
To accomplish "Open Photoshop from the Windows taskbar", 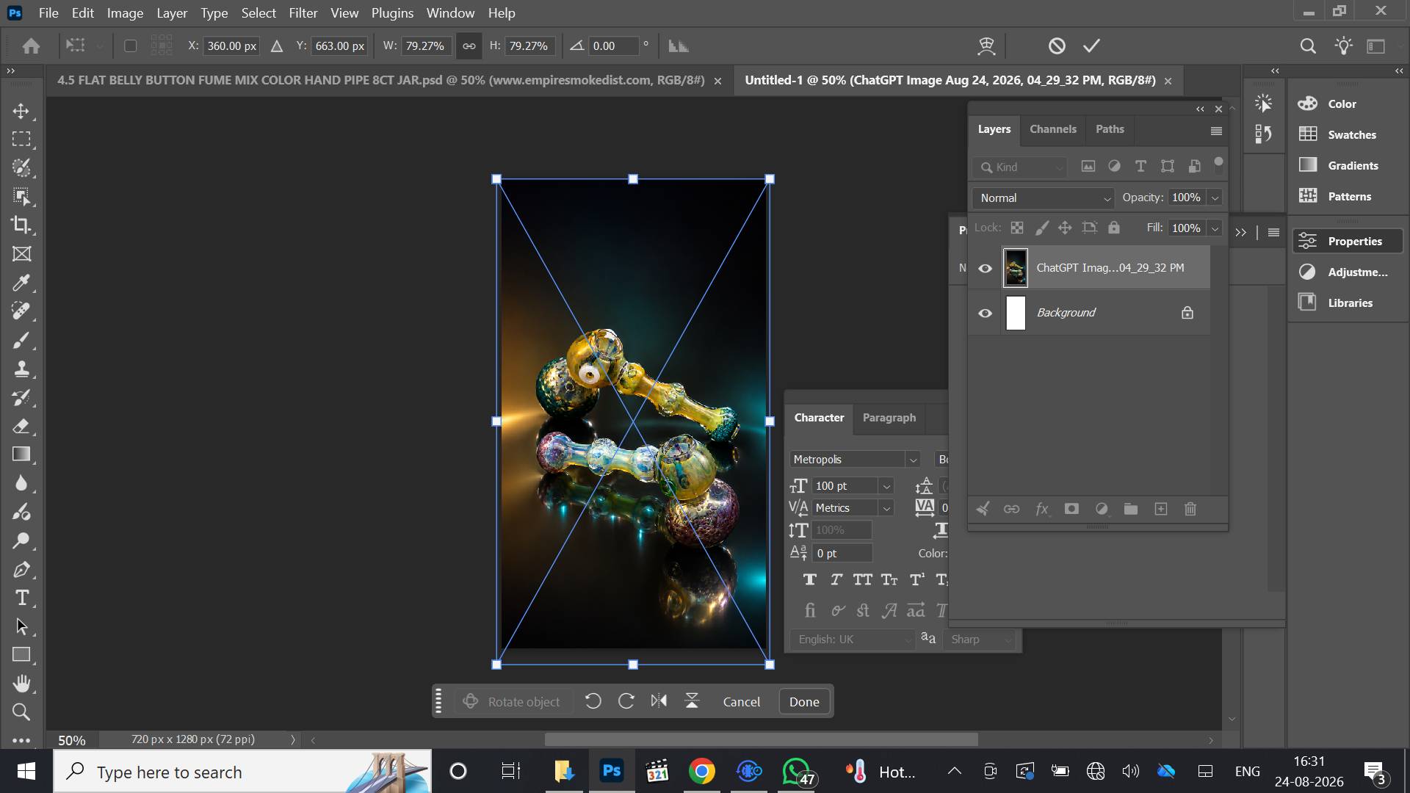I will pyautogui.click(x=611, y=771).
